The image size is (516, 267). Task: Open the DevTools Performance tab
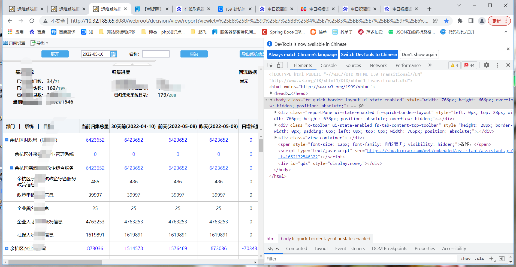pyautogui.click(x=408, y=65)
